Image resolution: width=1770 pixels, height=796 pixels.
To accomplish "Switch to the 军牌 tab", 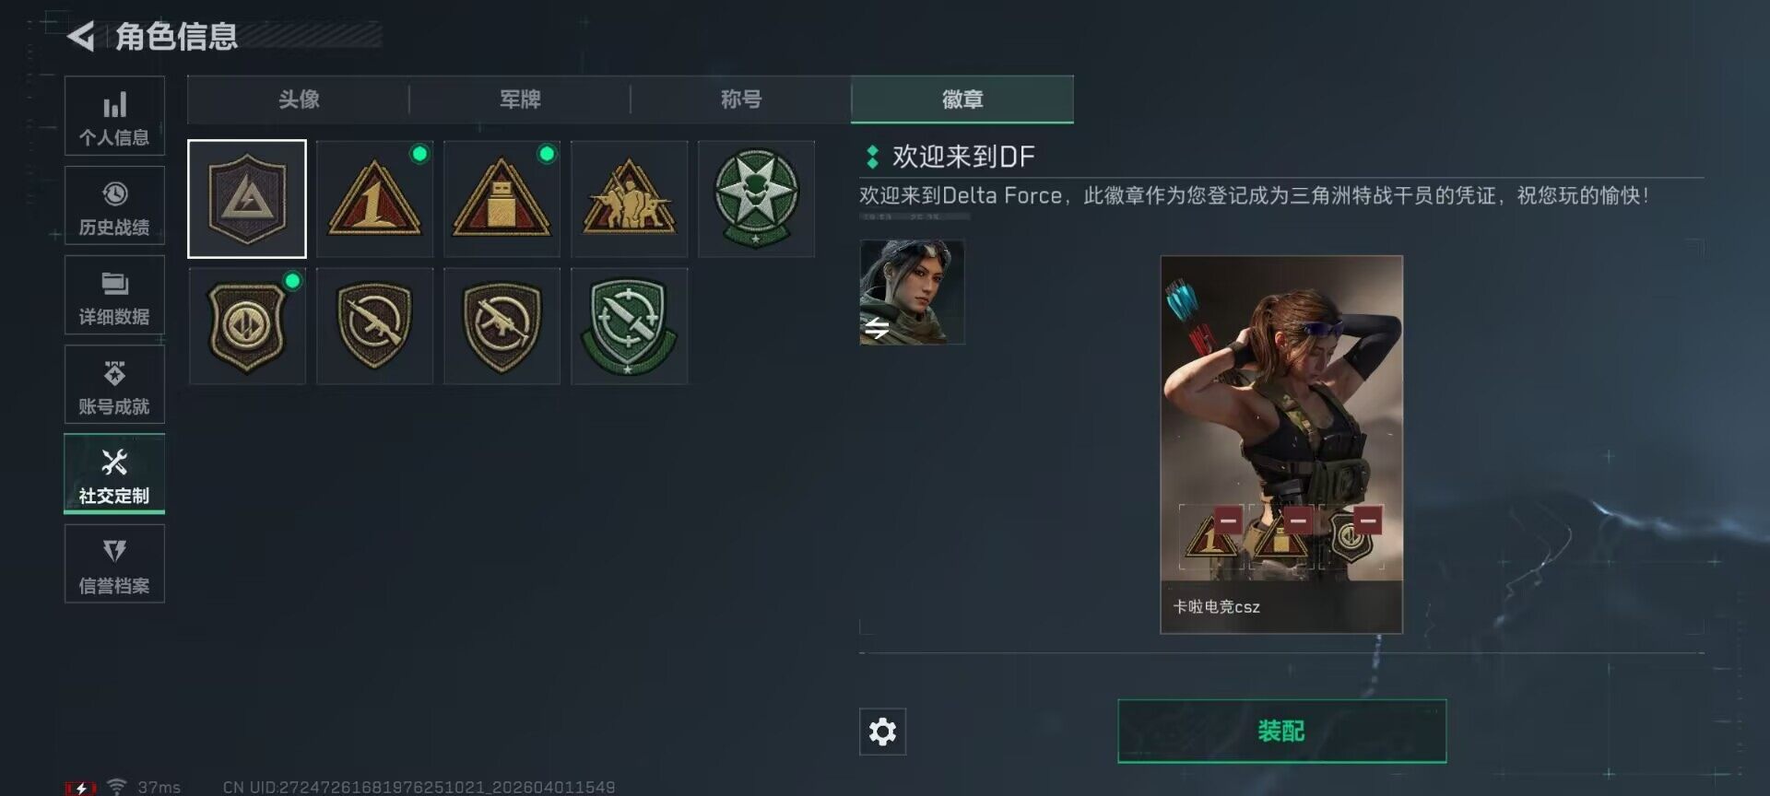I will (520, 99).
